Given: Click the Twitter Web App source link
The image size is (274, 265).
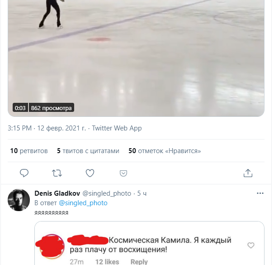Looking at the screenshot, I should [x=117, y=128].
